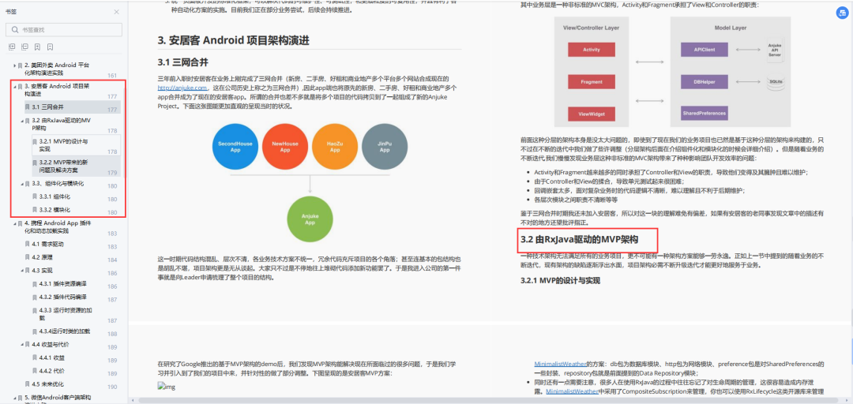The height and width of the screenshot is (404, 853).
Task: Click the 4.4 收益与代价 bookmark label
Action: click(50, 344)
